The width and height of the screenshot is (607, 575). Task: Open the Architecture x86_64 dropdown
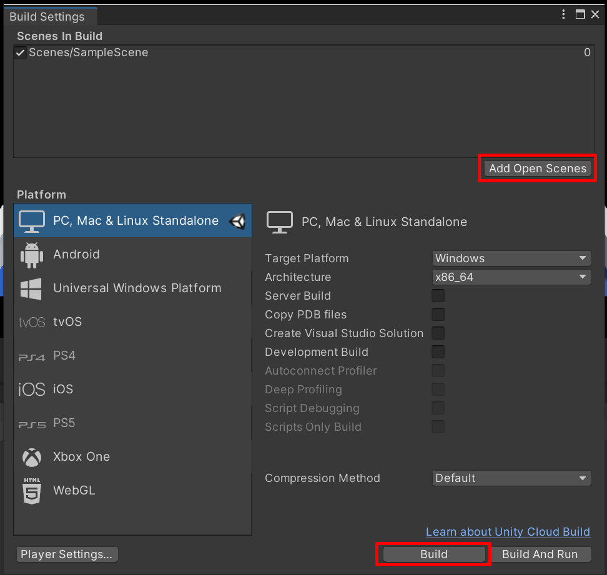(x=511, y=277)
